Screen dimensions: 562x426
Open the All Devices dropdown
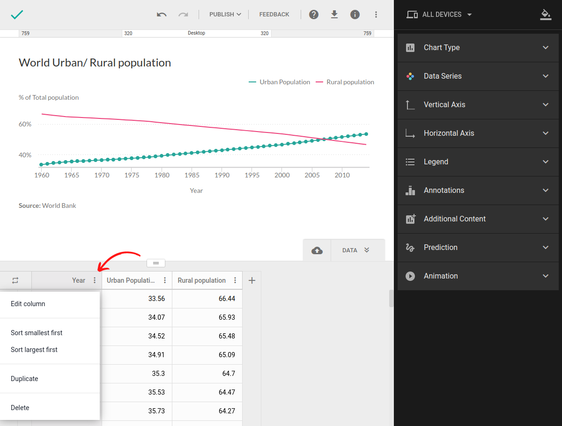(x=439, y=15)
